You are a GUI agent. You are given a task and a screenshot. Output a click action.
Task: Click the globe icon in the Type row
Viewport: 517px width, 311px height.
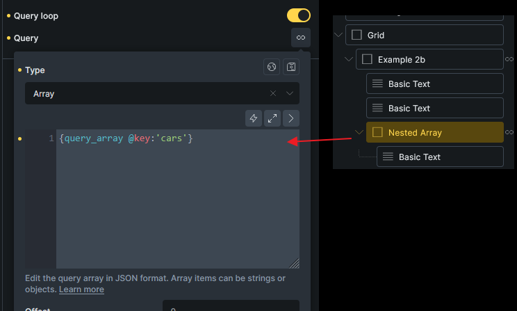[x=272, y=67]
